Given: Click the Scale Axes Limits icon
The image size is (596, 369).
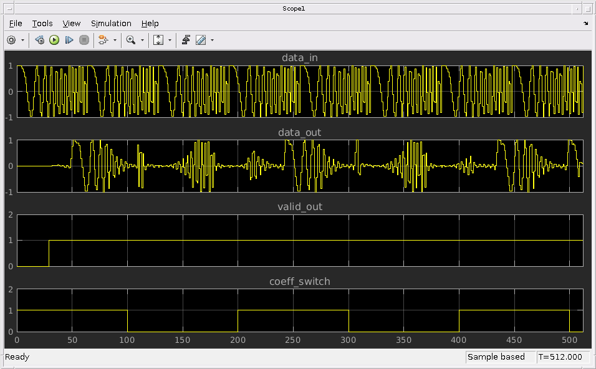Looking at the screenshot, I should click(158, 40).
